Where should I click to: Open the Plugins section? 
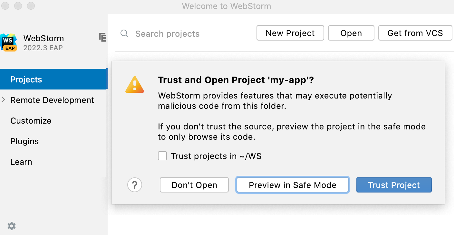pos(24,141)
